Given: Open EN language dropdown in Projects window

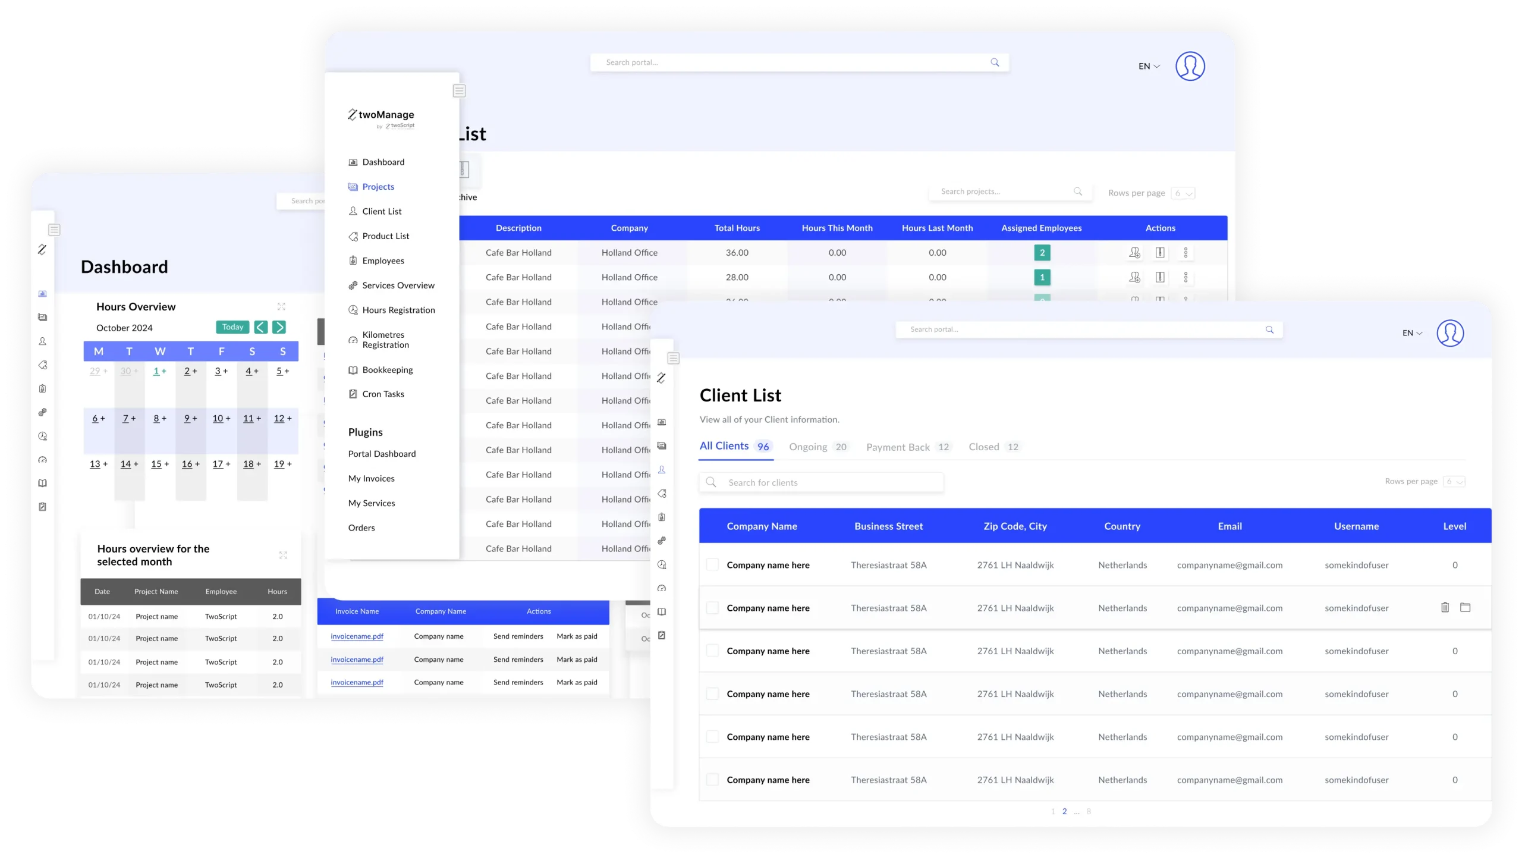Looking at the screenshot, I should [x=1149, y=66].
